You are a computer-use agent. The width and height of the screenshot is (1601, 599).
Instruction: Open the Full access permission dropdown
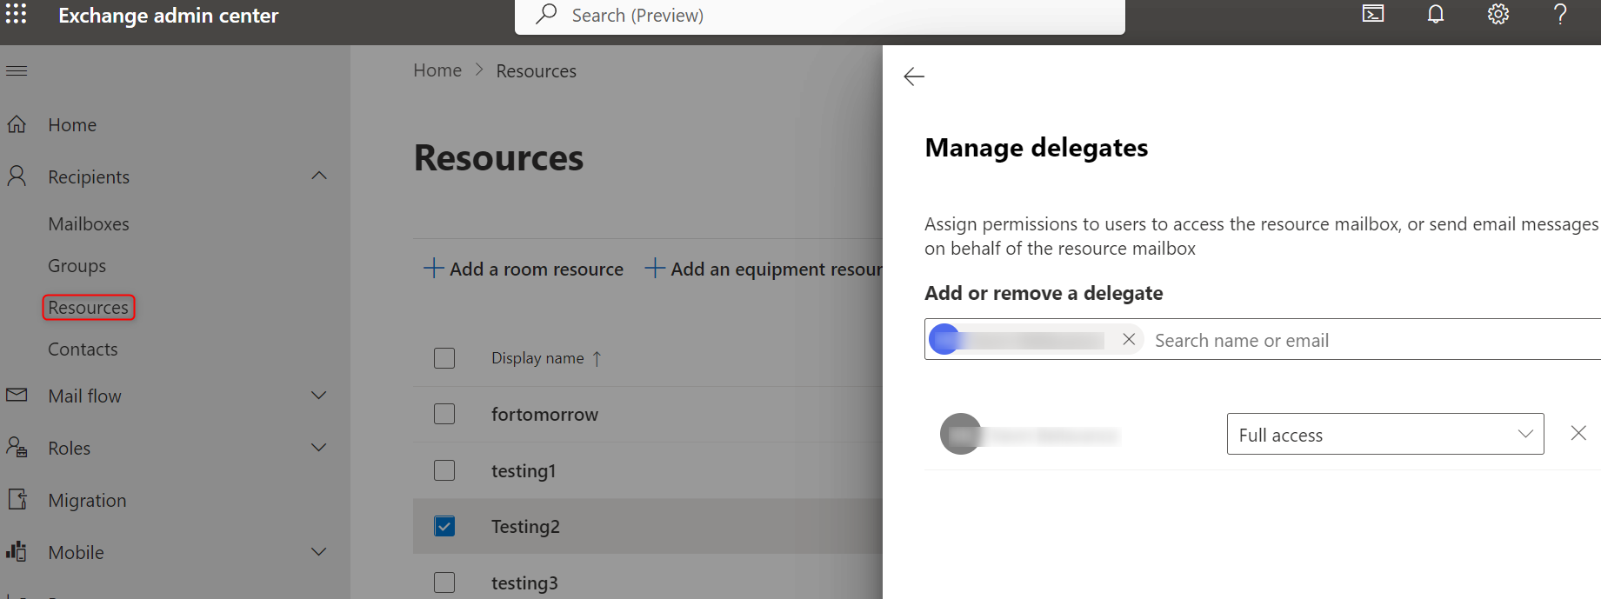[x=1385, y=434]
